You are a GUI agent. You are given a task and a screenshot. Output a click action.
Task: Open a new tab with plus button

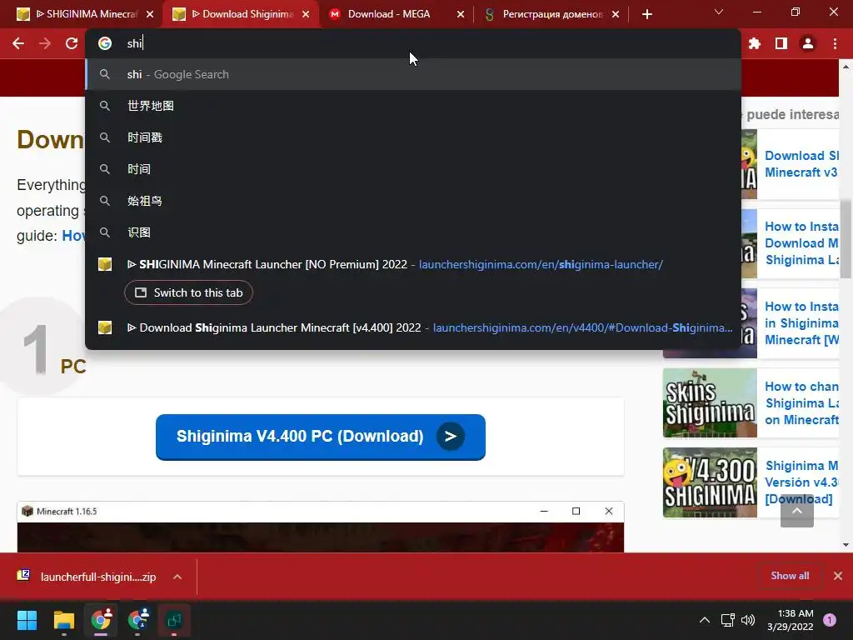click(646, 14)
